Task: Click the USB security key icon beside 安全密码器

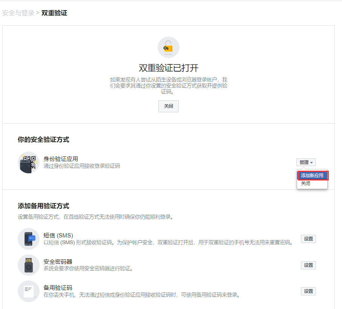Action: (28, 265)
